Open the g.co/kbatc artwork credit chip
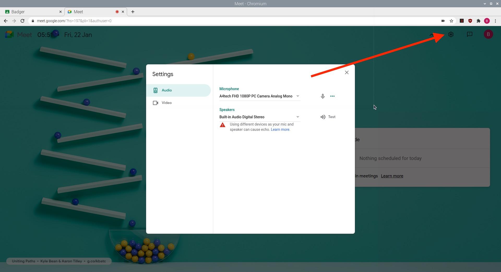 pos(59,261)
